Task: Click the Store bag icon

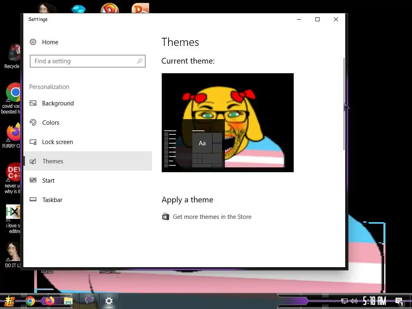Action: click(165, 216)
